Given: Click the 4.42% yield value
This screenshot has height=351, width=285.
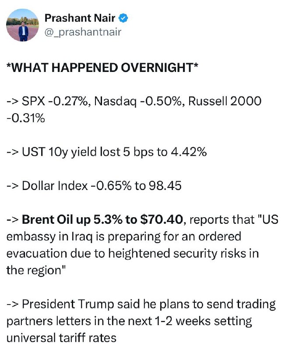Looking at the screenshot, I should tap(189, 152).
